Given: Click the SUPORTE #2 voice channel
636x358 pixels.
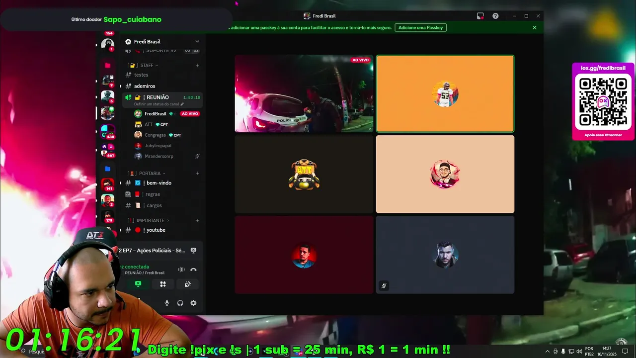Looking at the screenshot, I should pyautogui.click(x=161, y=50).
